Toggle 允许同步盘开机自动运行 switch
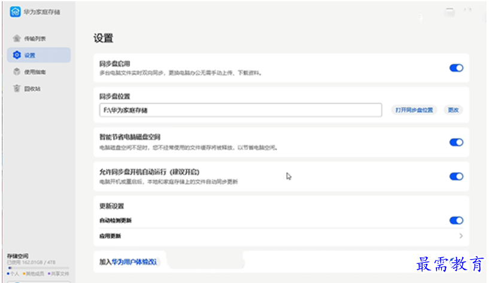This screenshot has width=489, height=283. tap(456, 177)
